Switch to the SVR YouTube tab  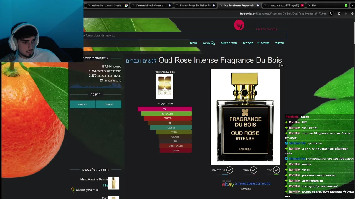284,5
